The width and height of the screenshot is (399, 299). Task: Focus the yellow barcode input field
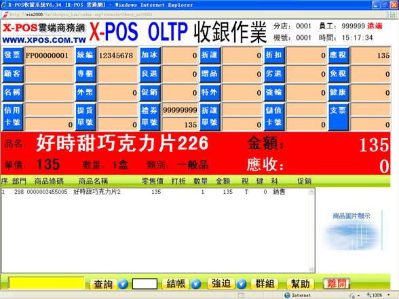46,283
